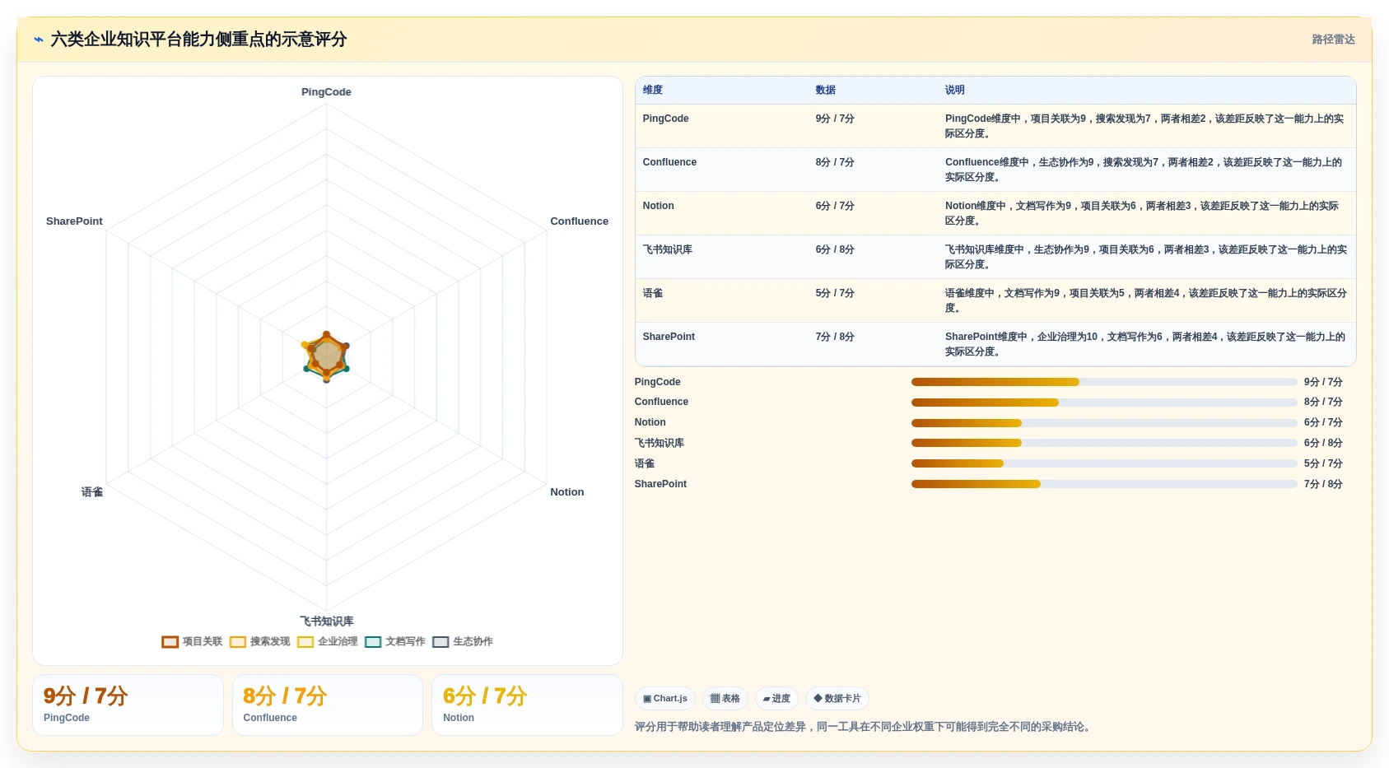Open the Confluence 8分 / 7分 card
Image resolution: width=1389 pixels, height=768 pixels.
pyautogui.click(x=328, y=705)
